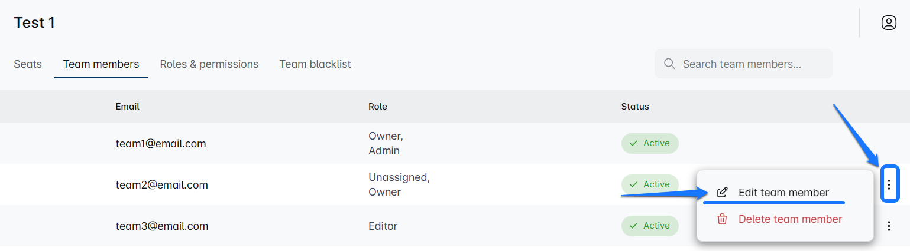Close the three-dot menu for team2@email.com
The height and width of the screenshot is (251, 910).
(x=889, y=185)
